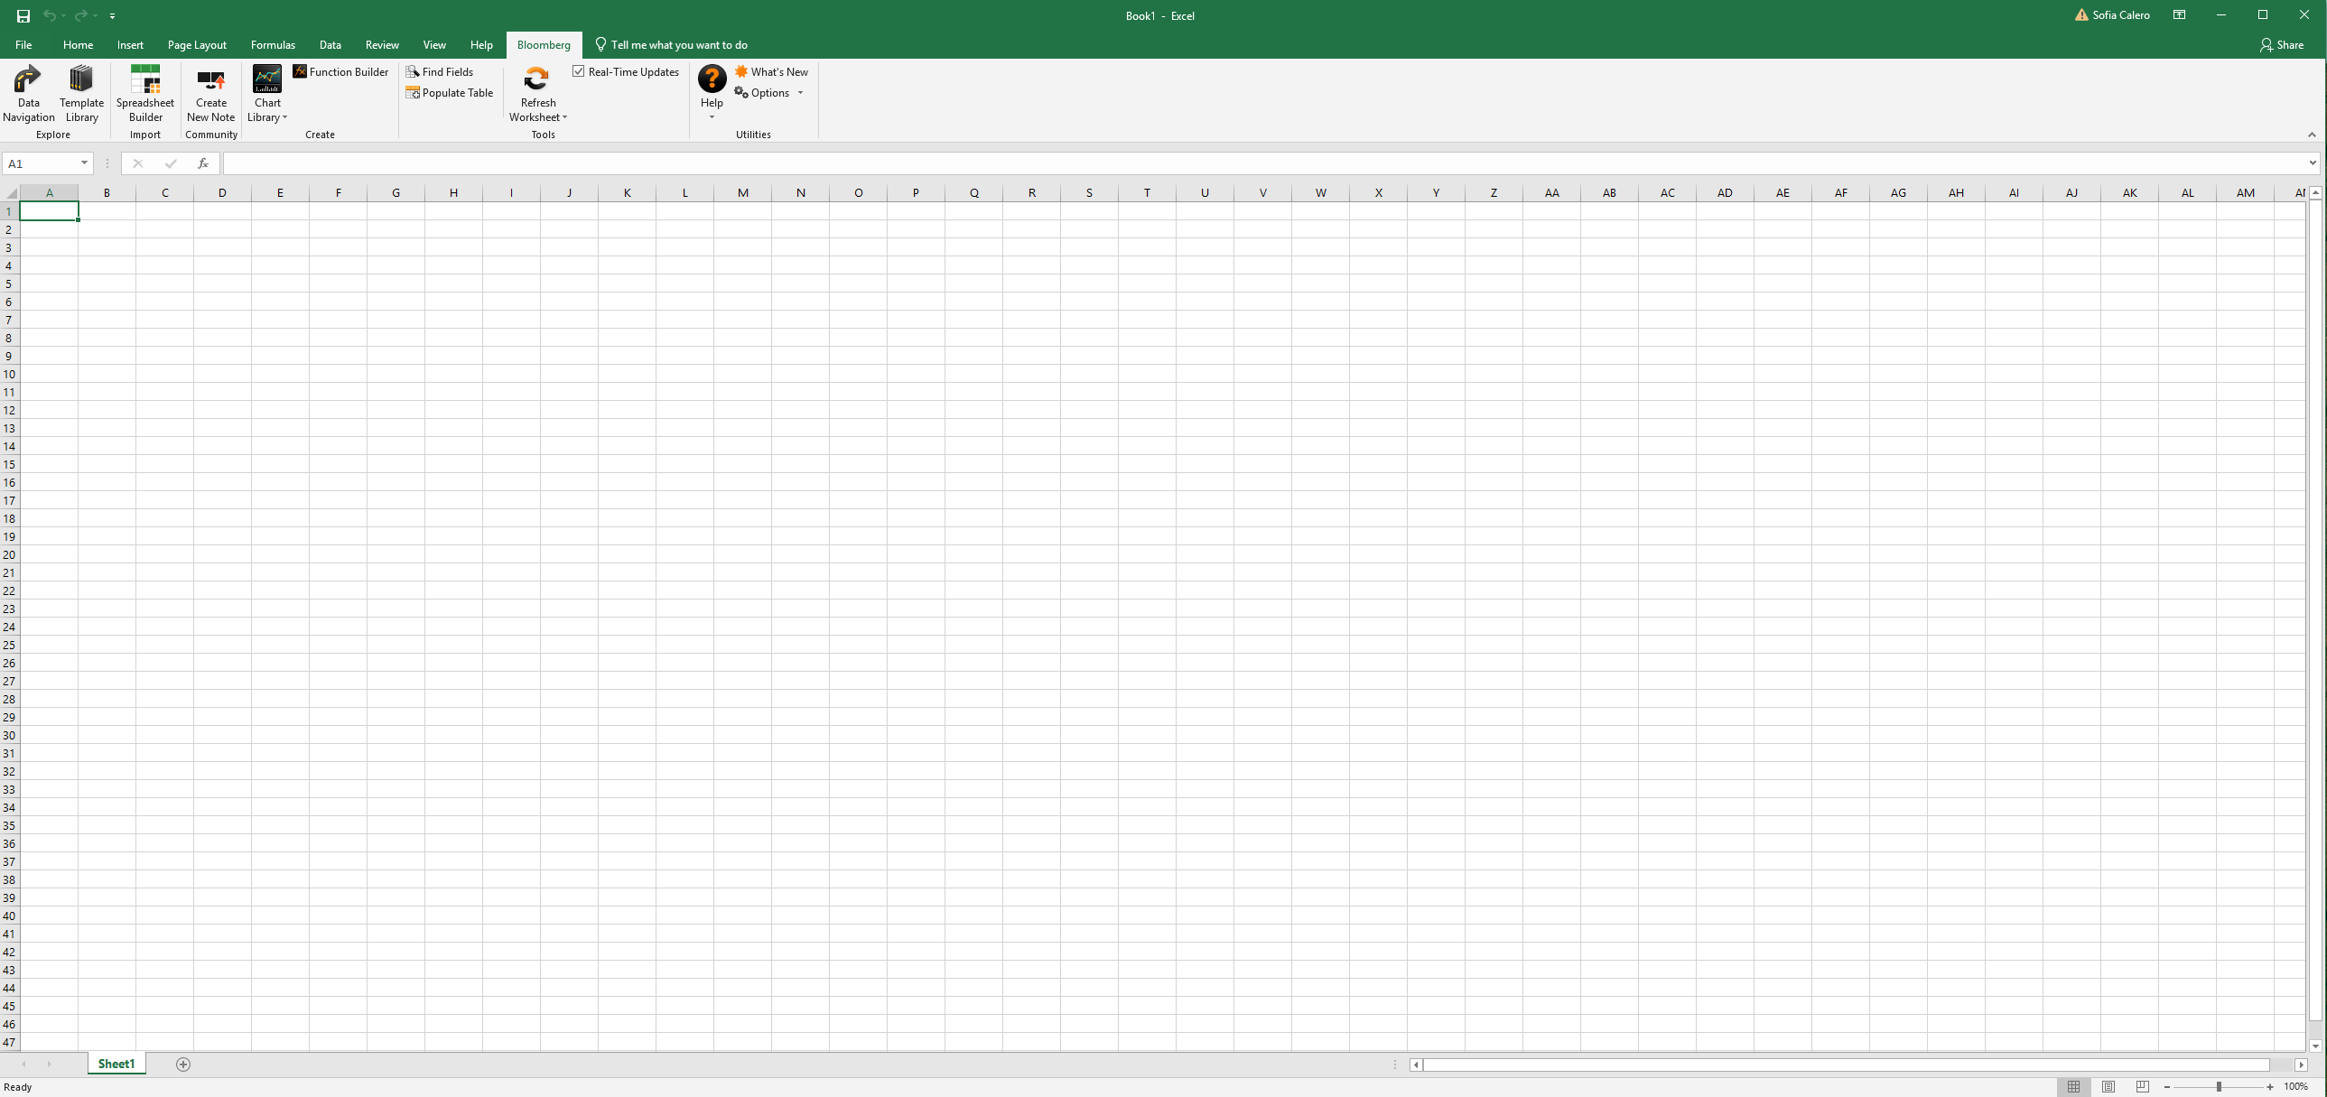Open the Name Box dropdown
2327x1097 pixels.
[86, 163]
